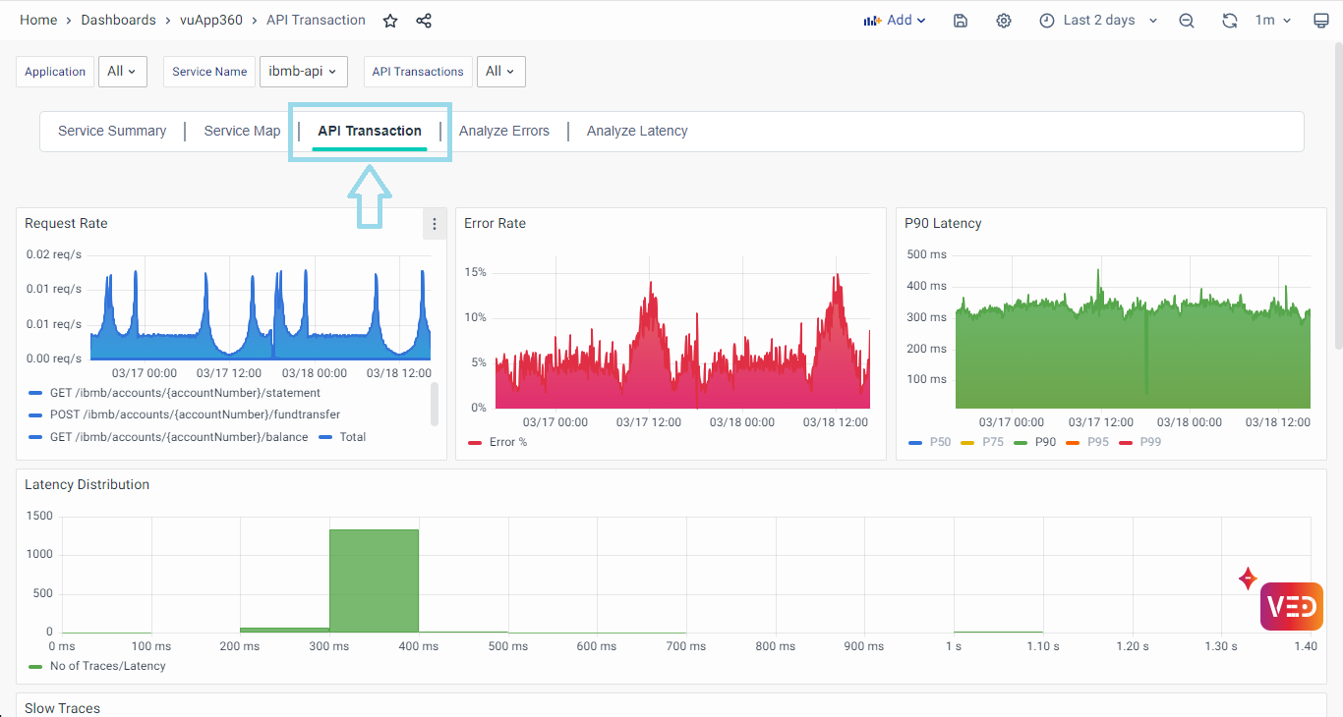Star this dashboard as favorite
1343x717 pixels.
[x=390, y=21]
